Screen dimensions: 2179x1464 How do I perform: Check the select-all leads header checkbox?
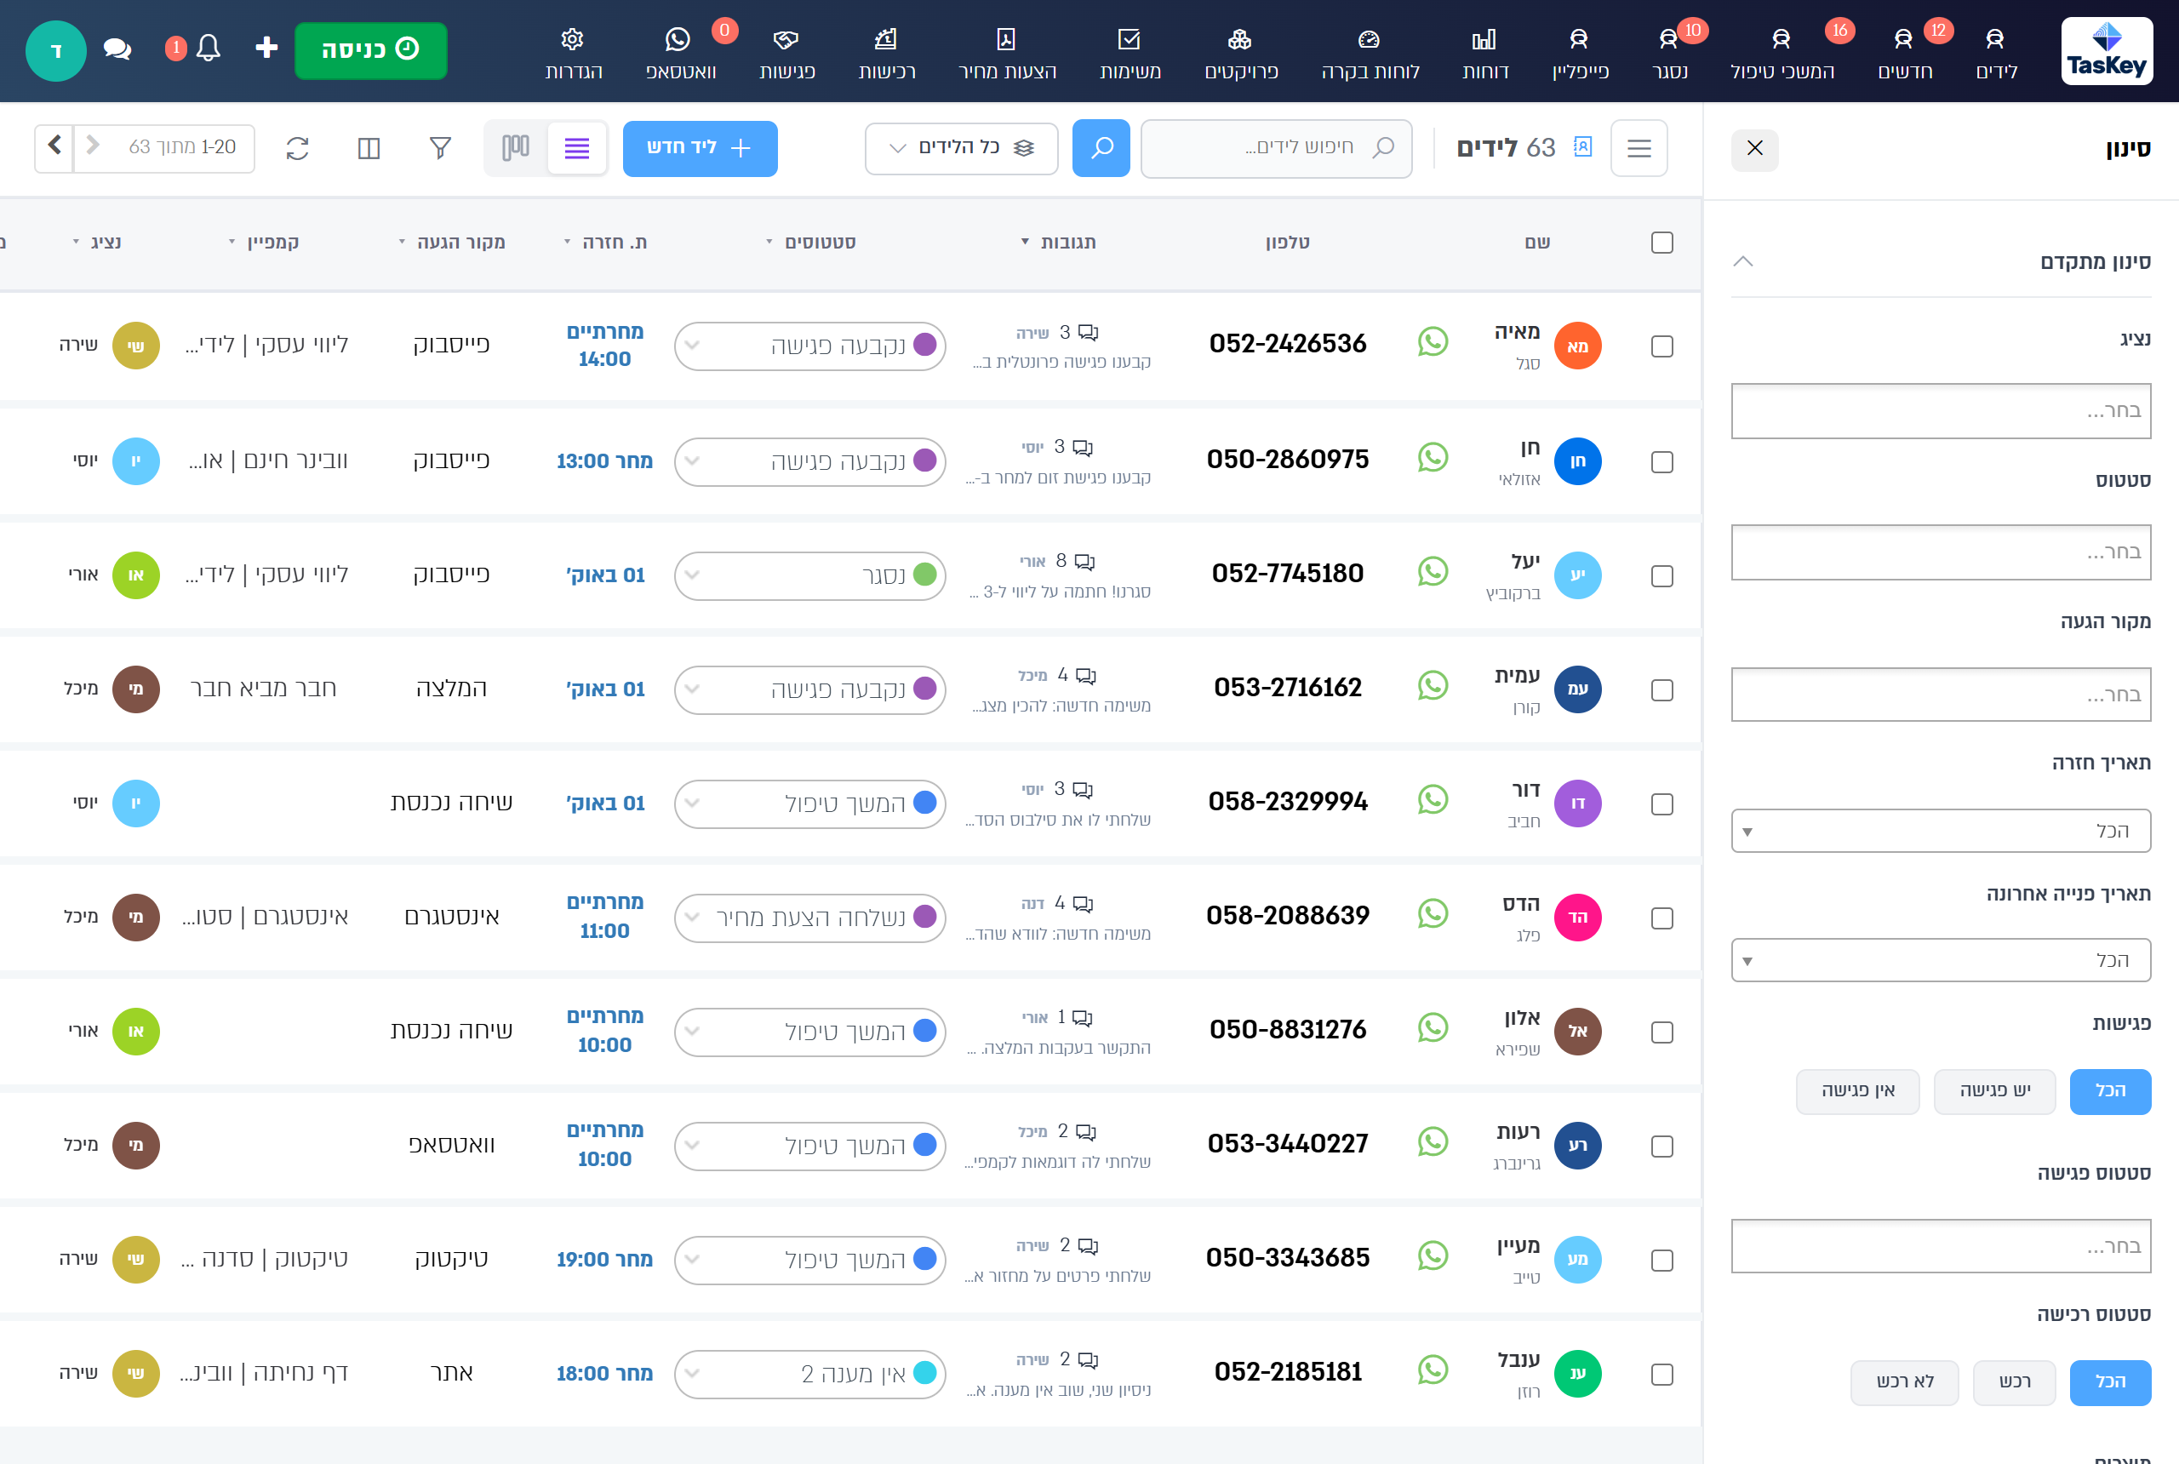coord(1661,243)
